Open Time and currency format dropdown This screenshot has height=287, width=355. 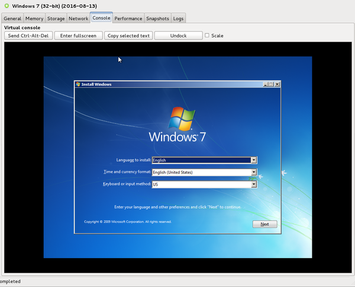pos(253,173)
